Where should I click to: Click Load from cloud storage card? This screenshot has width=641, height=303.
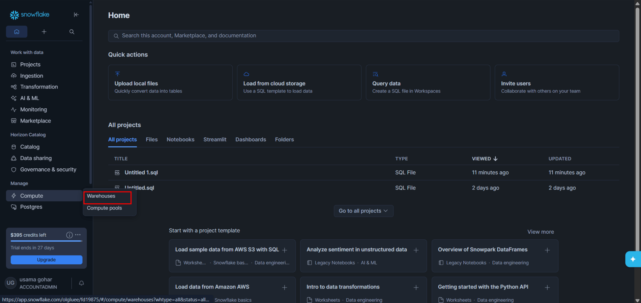299,82
